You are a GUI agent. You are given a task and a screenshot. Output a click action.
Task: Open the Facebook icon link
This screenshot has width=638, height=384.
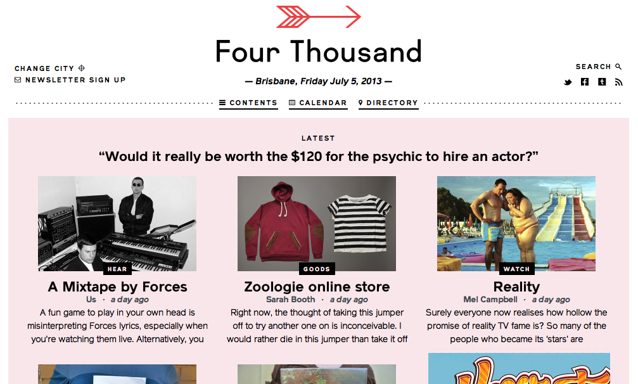coord(585,82)
